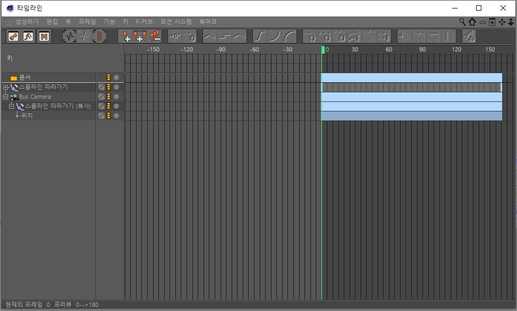Viewport: 517px width, 311px height.
Task: Click the magnifier search icon
Action: click(463, 22)
